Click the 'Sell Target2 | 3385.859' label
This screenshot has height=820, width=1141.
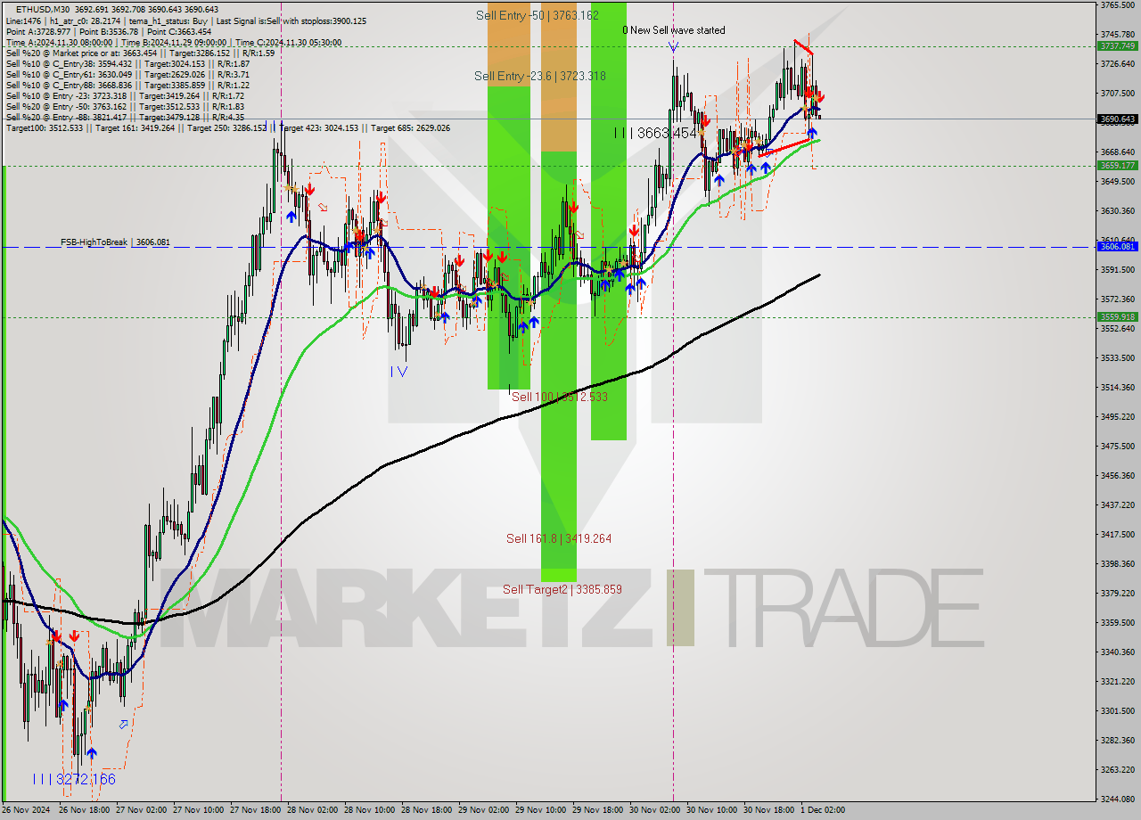click(562, 589)
